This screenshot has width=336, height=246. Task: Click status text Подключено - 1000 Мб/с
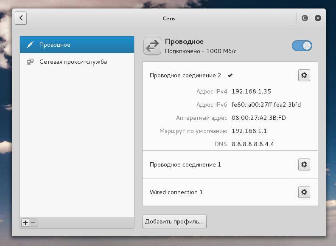pos(201,51)
